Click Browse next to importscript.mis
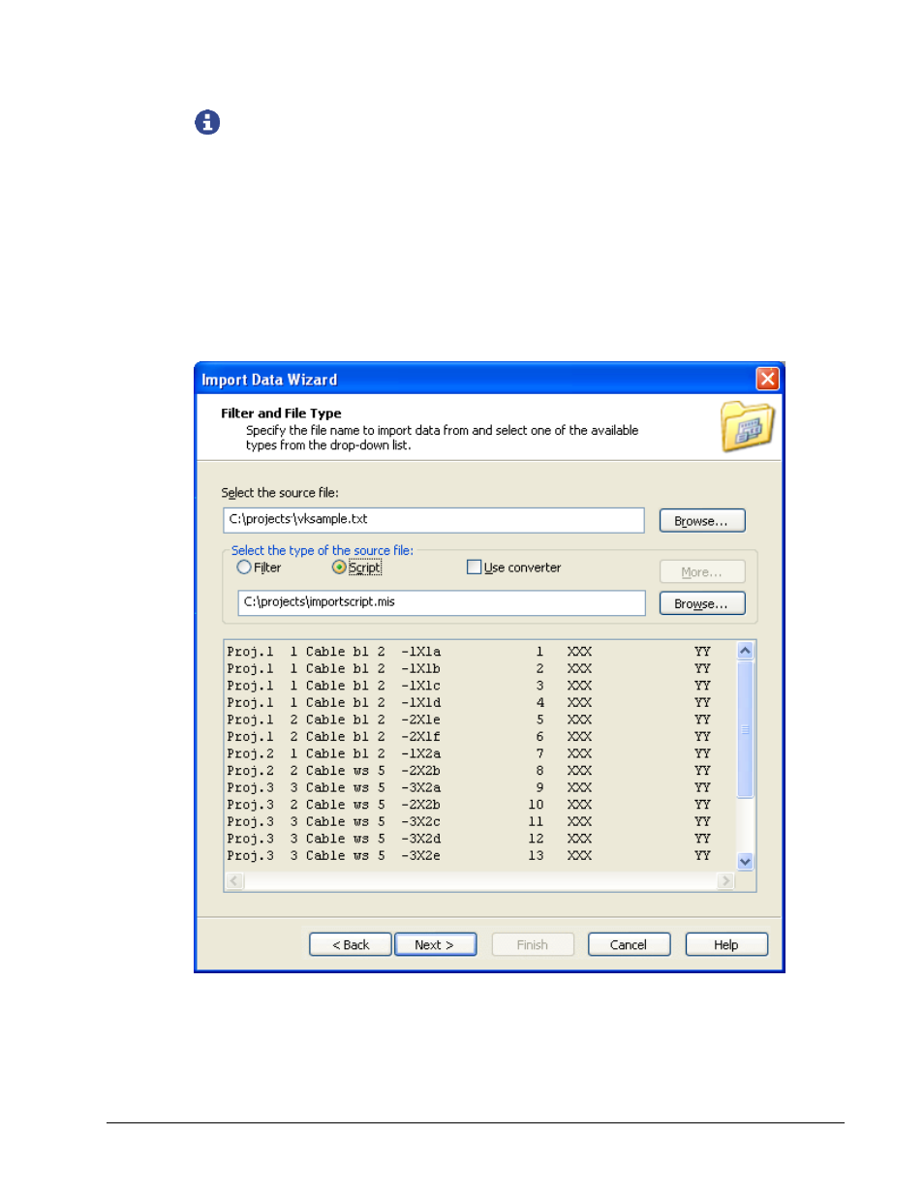This screenshot has width=924, height=1196. [702, 603]
